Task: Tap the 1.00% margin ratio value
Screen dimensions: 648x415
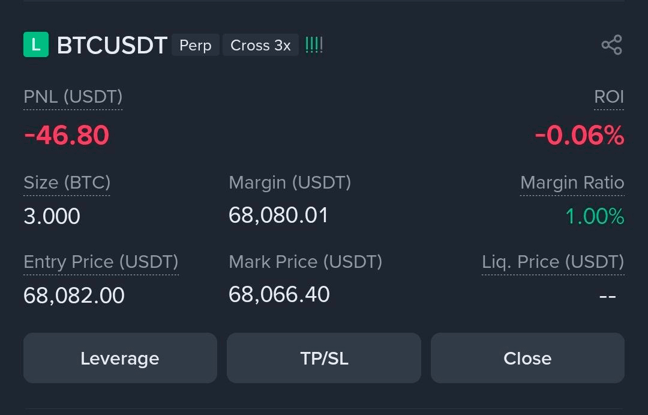Action: pyautogui.click(x=595, y=216)
